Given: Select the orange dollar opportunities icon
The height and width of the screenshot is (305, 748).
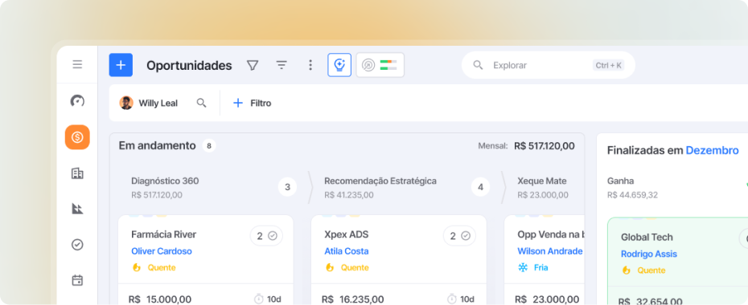Looking at the screenshot, I should coord(77,137).
